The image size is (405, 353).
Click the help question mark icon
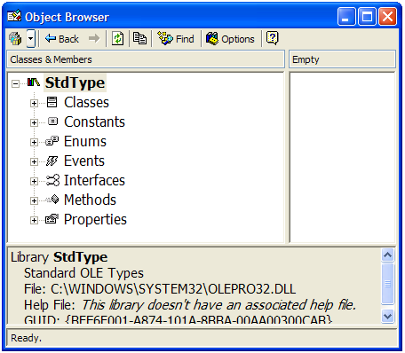click(273, 38)
